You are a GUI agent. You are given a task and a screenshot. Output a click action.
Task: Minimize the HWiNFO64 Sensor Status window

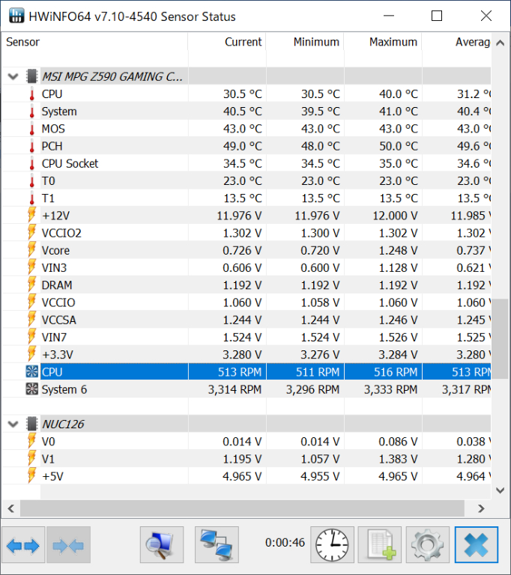[389, 16]
